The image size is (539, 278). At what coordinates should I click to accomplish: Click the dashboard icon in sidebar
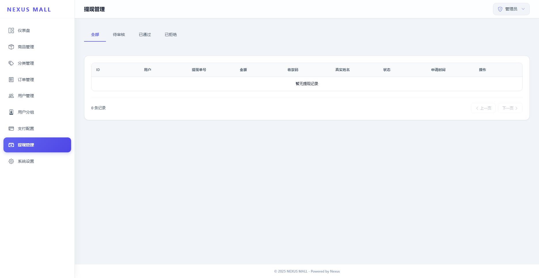point(11,30)
